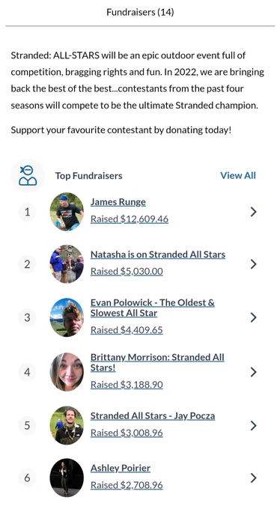The height and width of the screenshot is (509, 280).
Task: Click the Top Fundraisers people icon
Action: (28, 176)
